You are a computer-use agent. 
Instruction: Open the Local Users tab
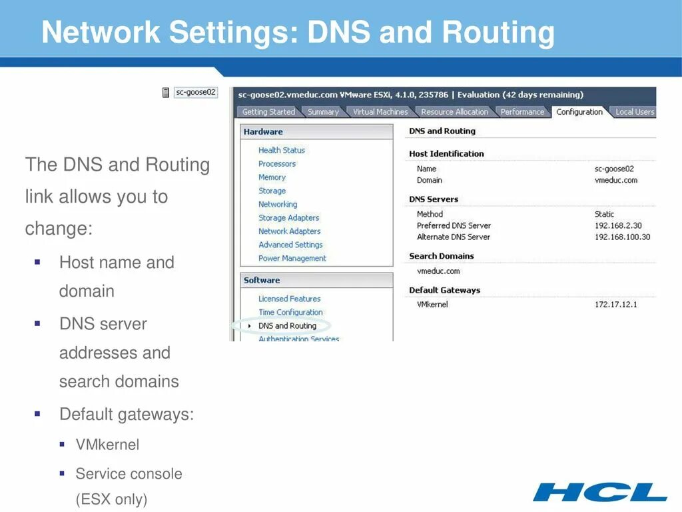pos(634,112)
